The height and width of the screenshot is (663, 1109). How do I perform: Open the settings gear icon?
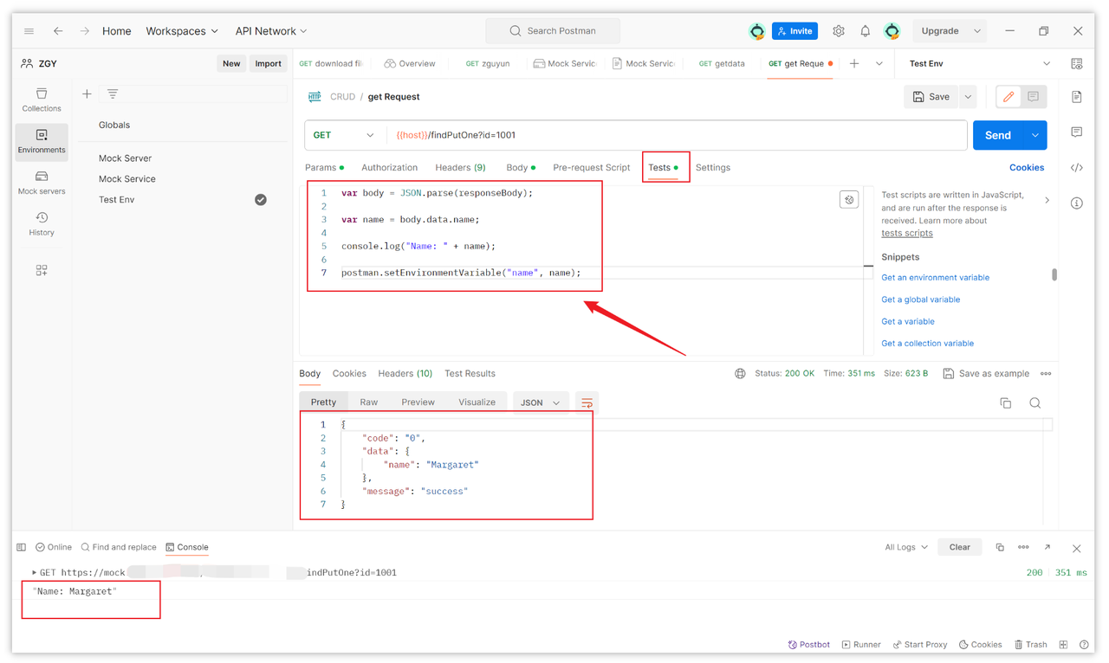click(x=839, y=31)
